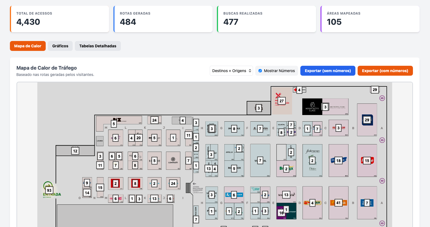Select the Mapa de Calor tab
The height and width of the screenshot is (227, 430).
pos(28,46)
